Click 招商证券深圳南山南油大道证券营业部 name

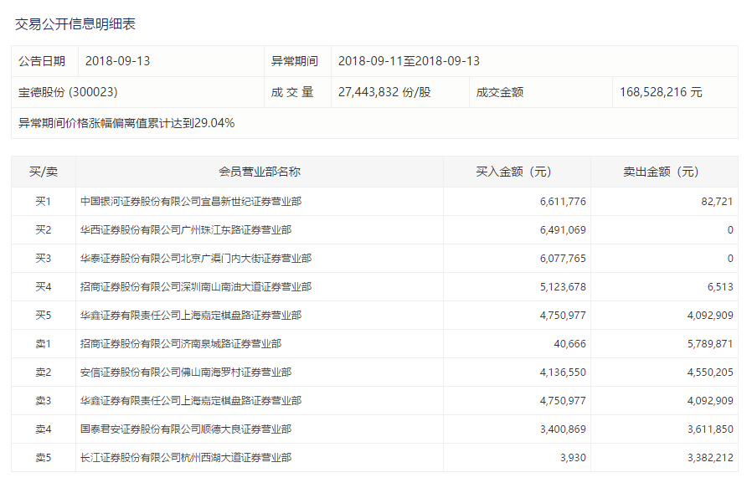point(196,287)
